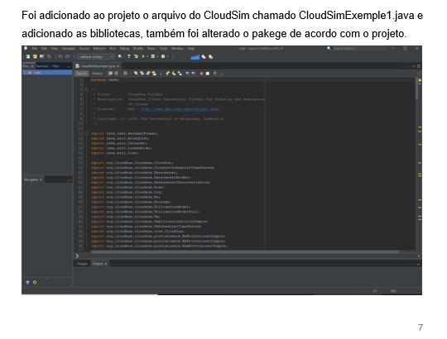Viewport: 447px width, 339px height.
Task: Run the project with green play icon
Action: click(x=143, y=57)
